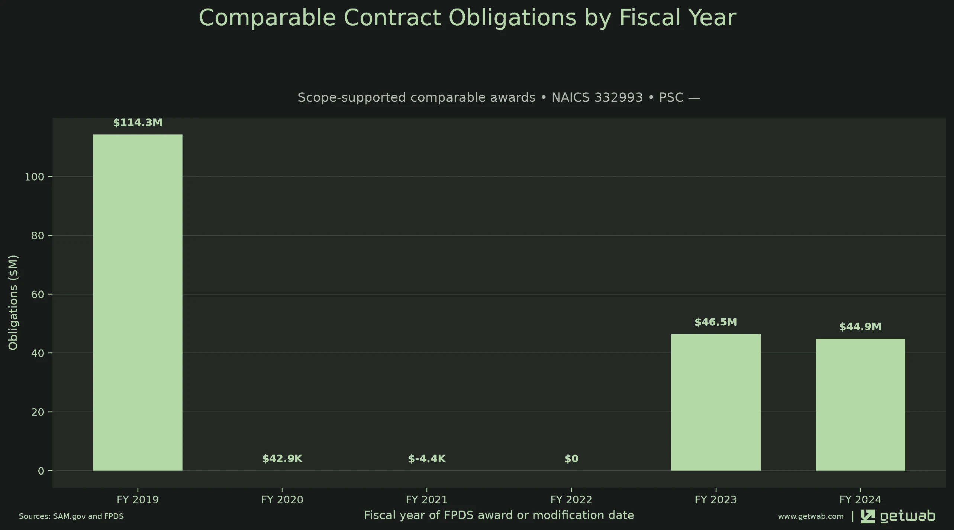Click the $42.9K data label
Viewport: 954px width, 530px height.
[282, 459]
